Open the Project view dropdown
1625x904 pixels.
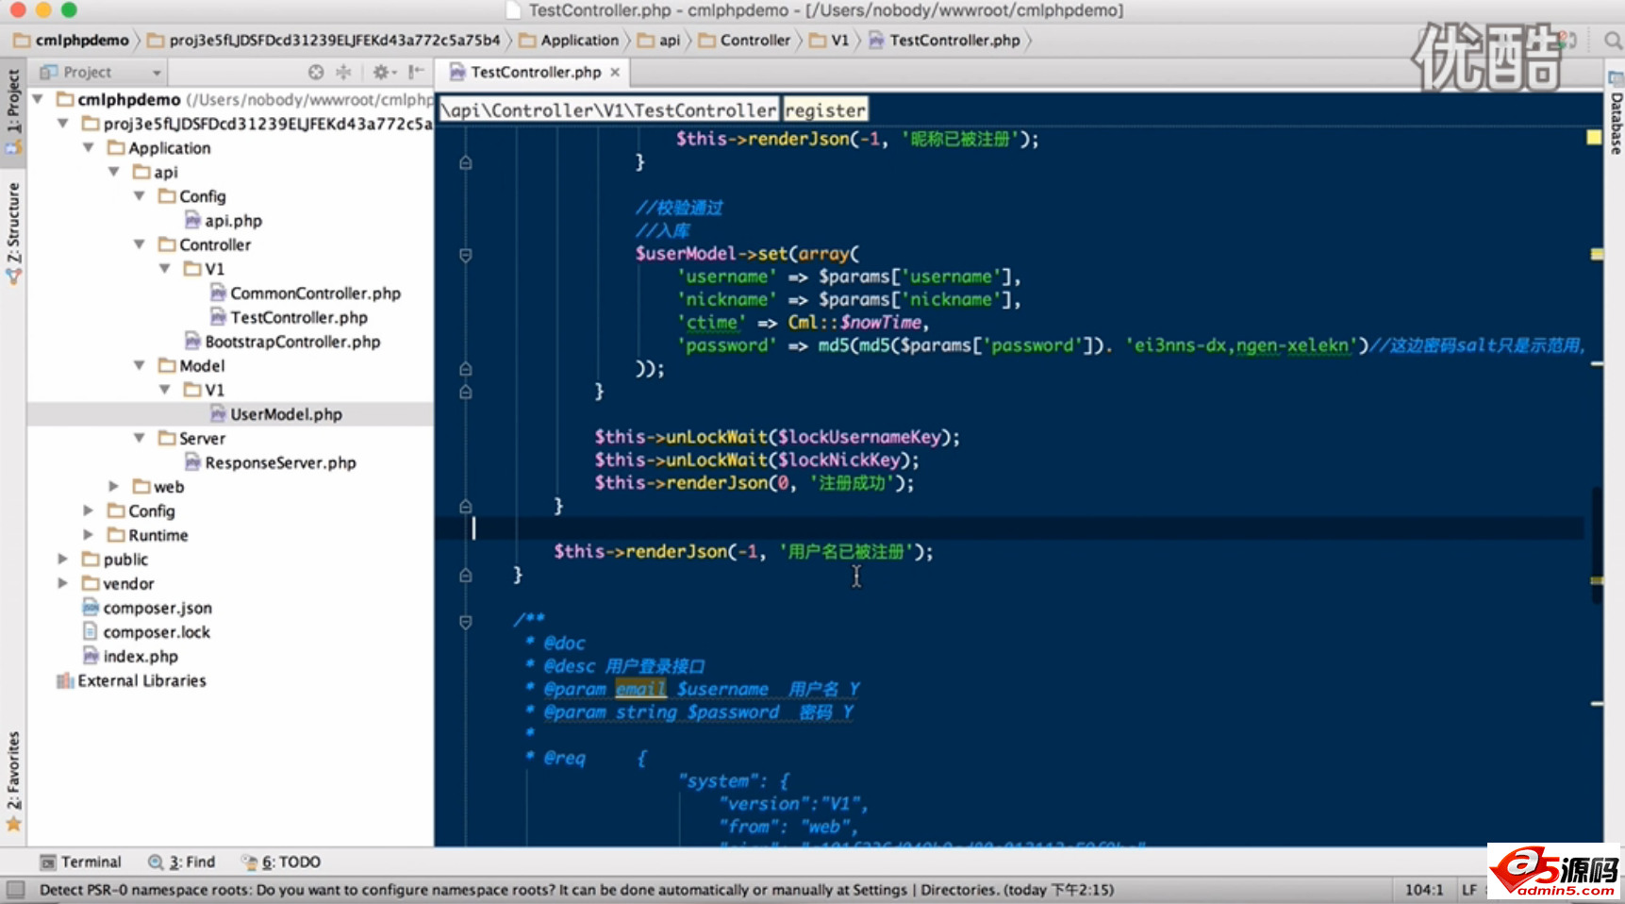tap(157, 72)
